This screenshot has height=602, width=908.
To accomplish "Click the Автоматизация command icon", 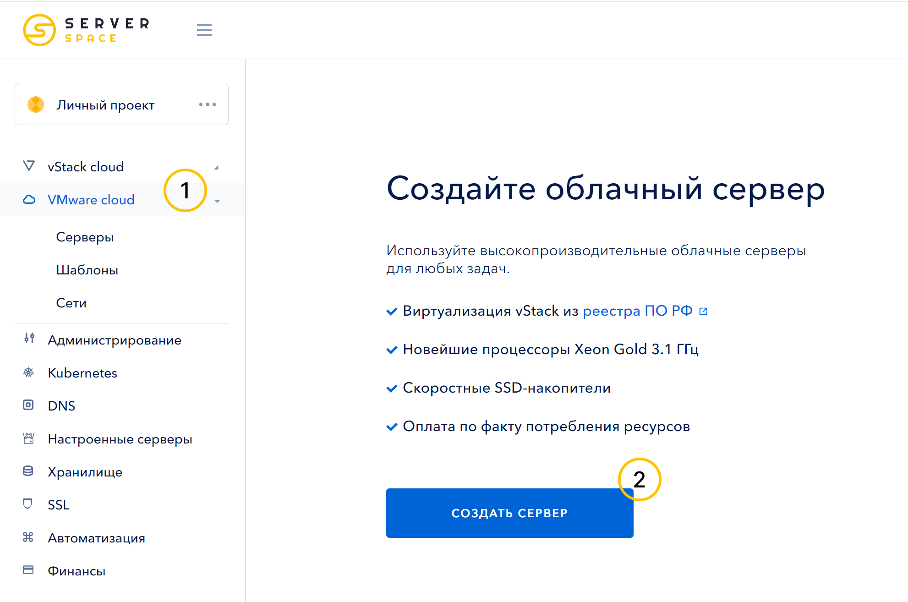I will (28, 537).
